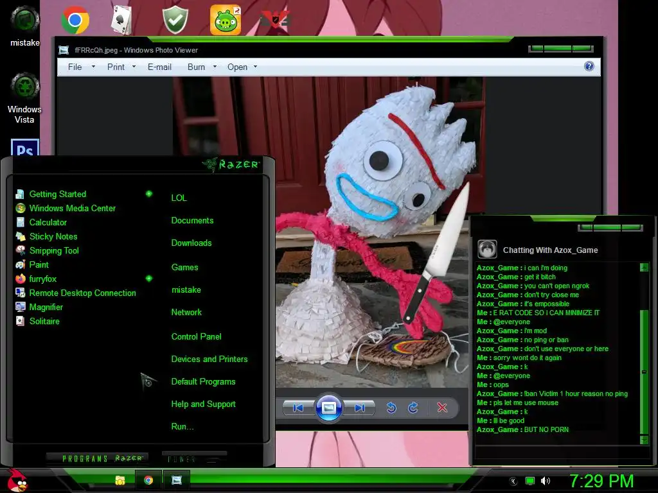Open the Burn menu dropdown

tap(202, 67)
